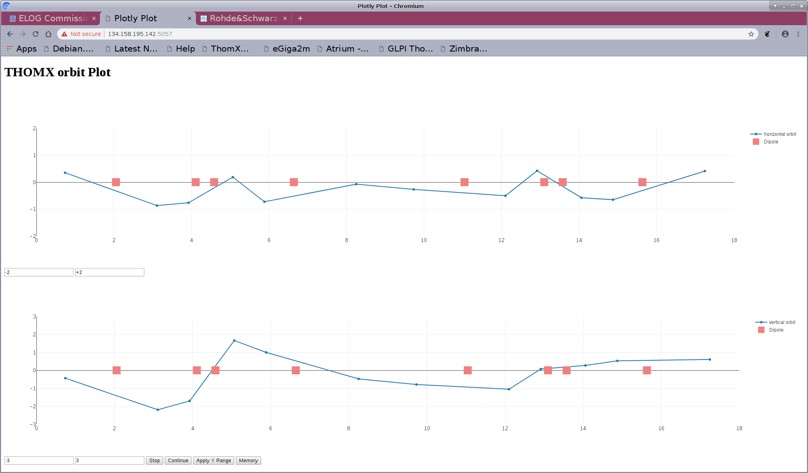
Task: Toggle horizontal orbit trace in legend
Action: [780, 134]
